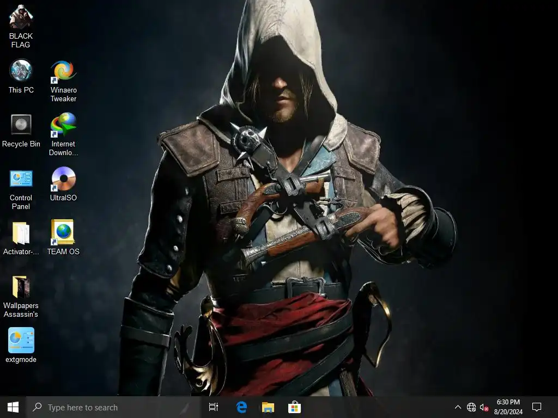Select the Recycle Bin icon
Image resolution: width=558 pixels, height=418 pixels.
(x=21, y=131)
